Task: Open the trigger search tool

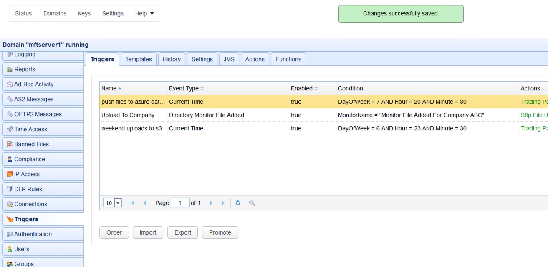Action: [251, 202]
